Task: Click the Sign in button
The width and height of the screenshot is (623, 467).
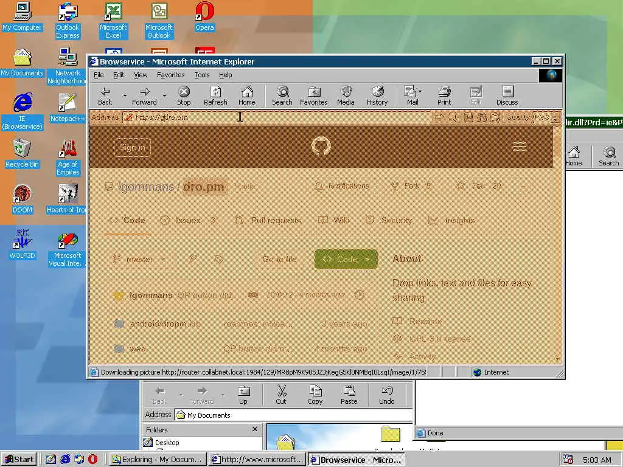Action: (132, 148)
